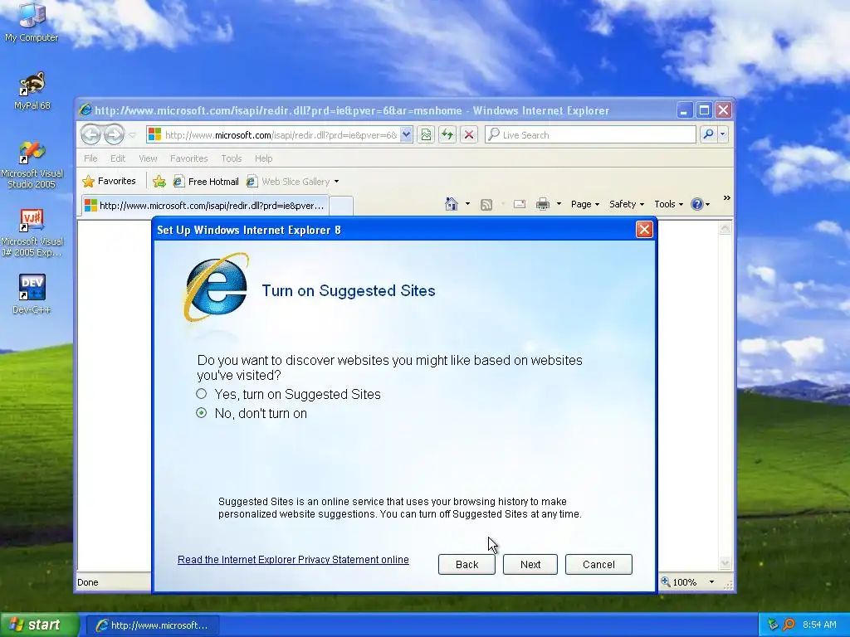Click the search icon in system tray
This screenshot has width=850, height=637.
click(x=789, y=625)
